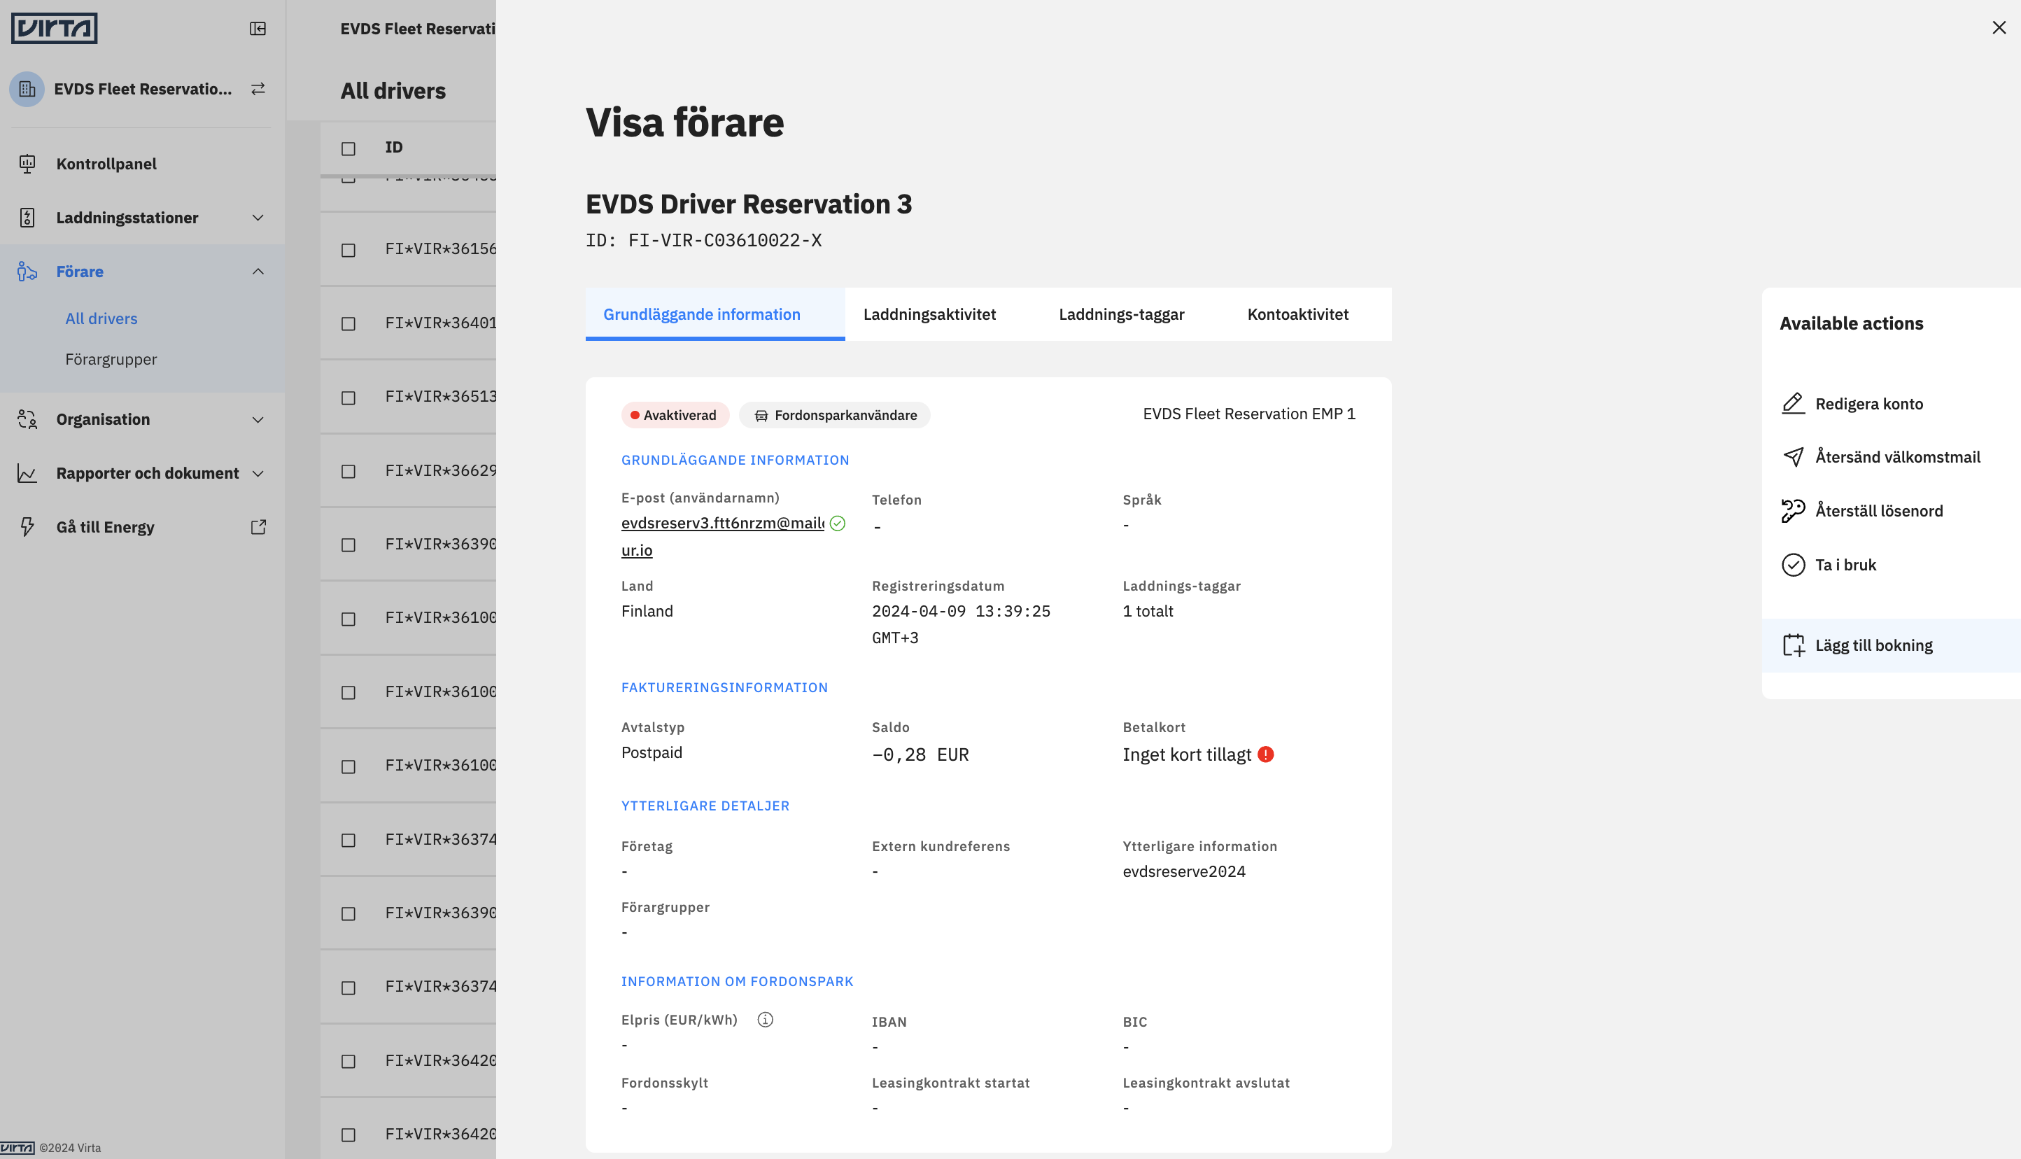
Task: Click the Laddningsstationer charging station icon
Action: [27, 217]
